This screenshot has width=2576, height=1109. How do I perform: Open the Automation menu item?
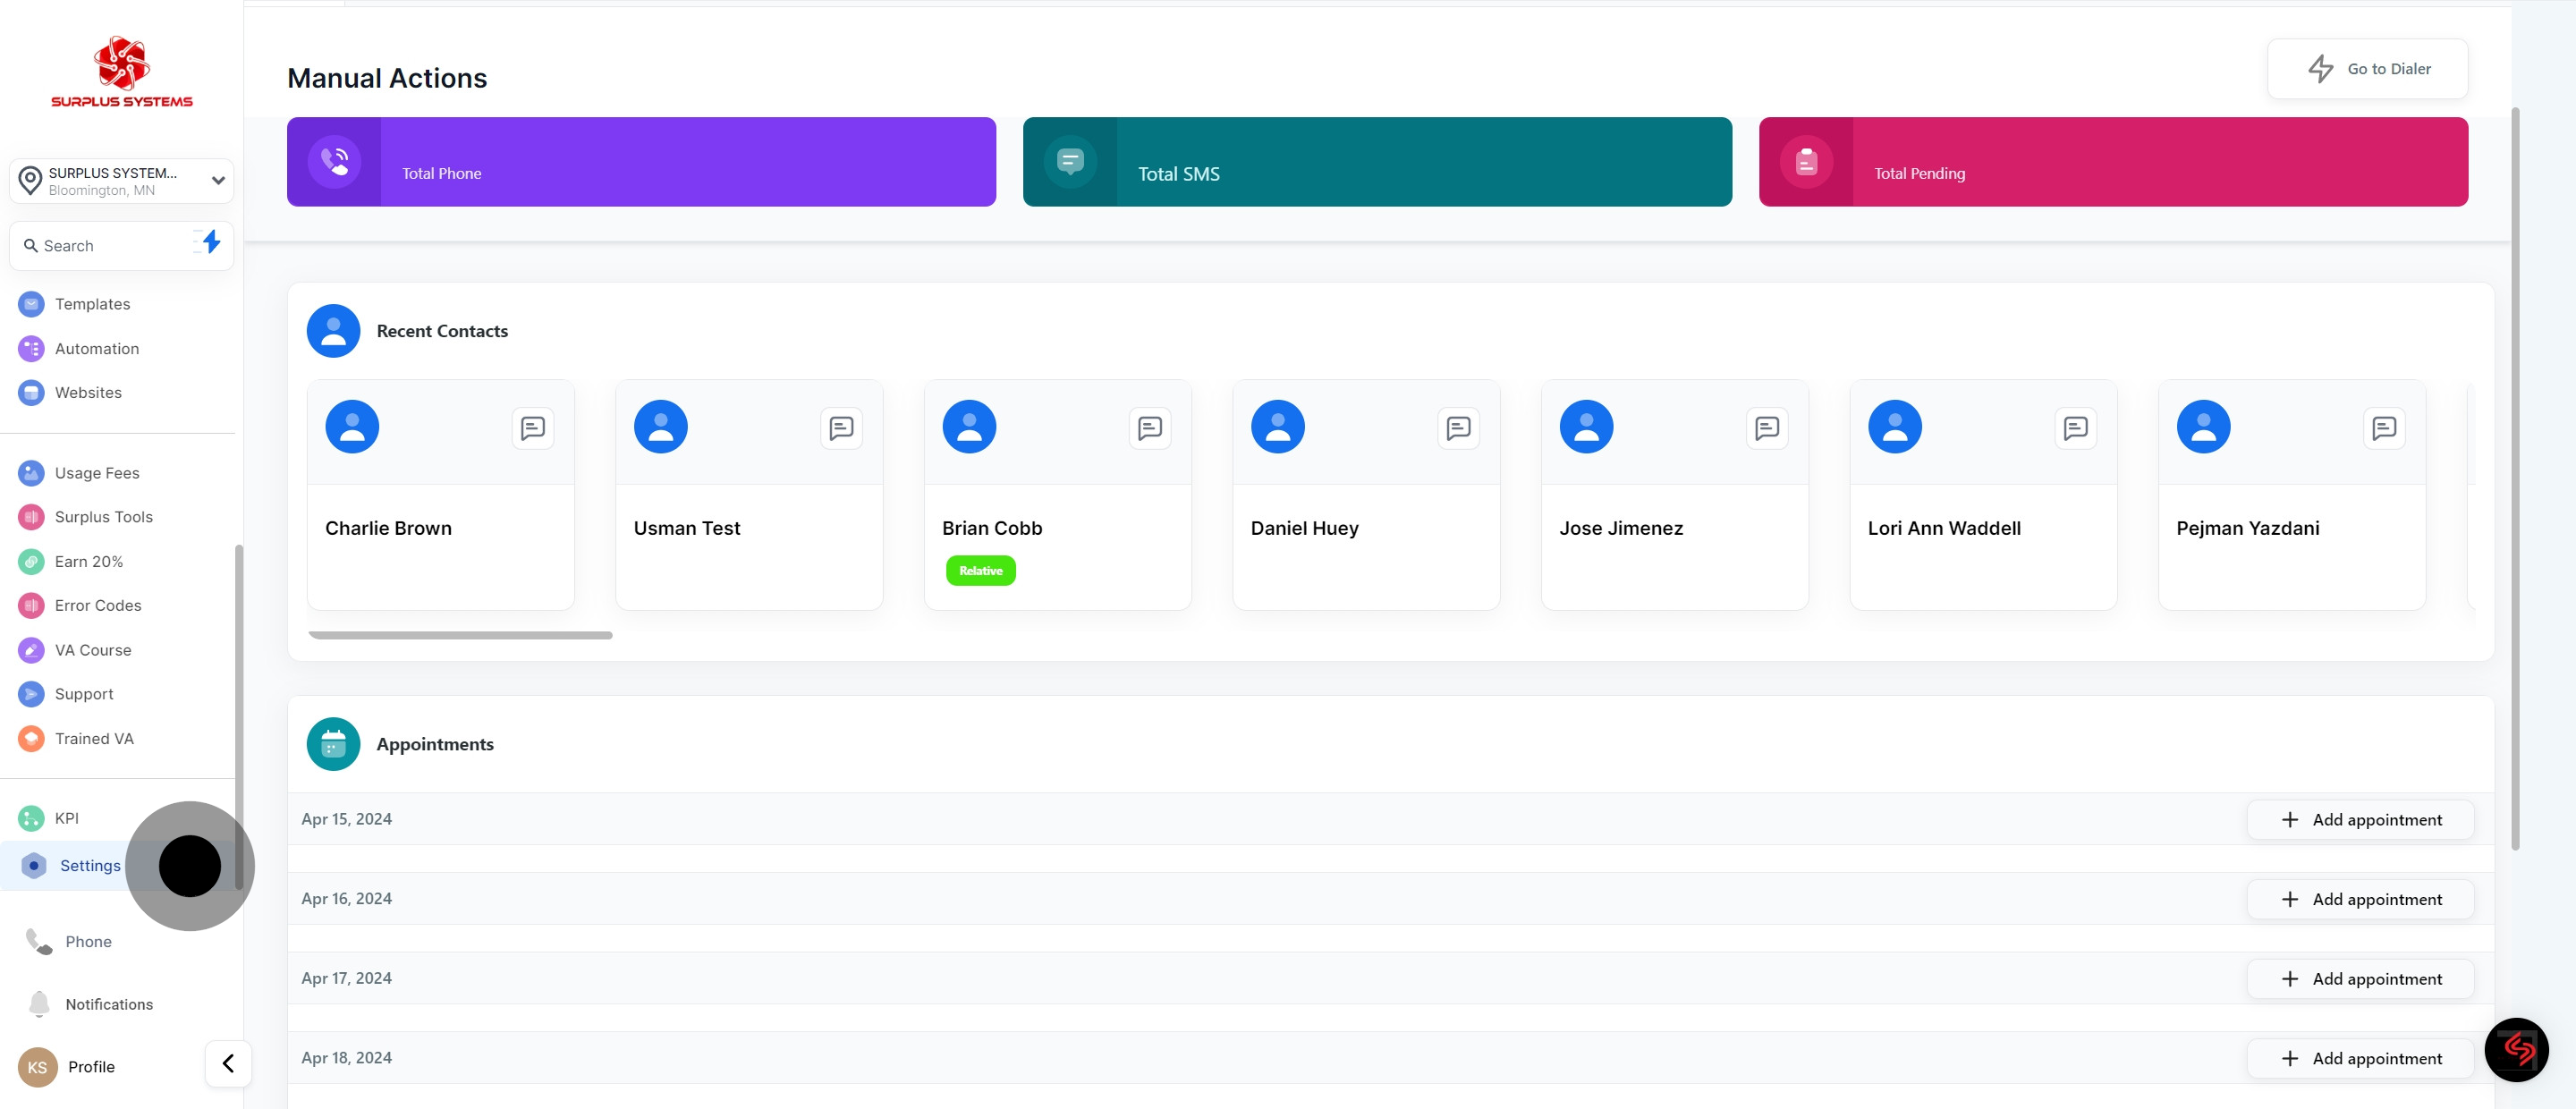[97, 349]
